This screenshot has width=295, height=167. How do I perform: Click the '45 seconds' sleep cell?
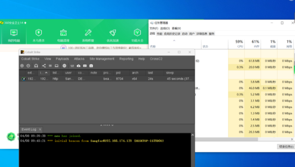[x=179, y=79]
